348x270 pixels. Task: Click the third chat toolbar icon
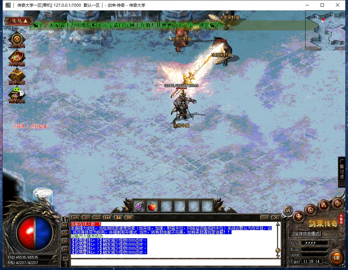point(97,217)
